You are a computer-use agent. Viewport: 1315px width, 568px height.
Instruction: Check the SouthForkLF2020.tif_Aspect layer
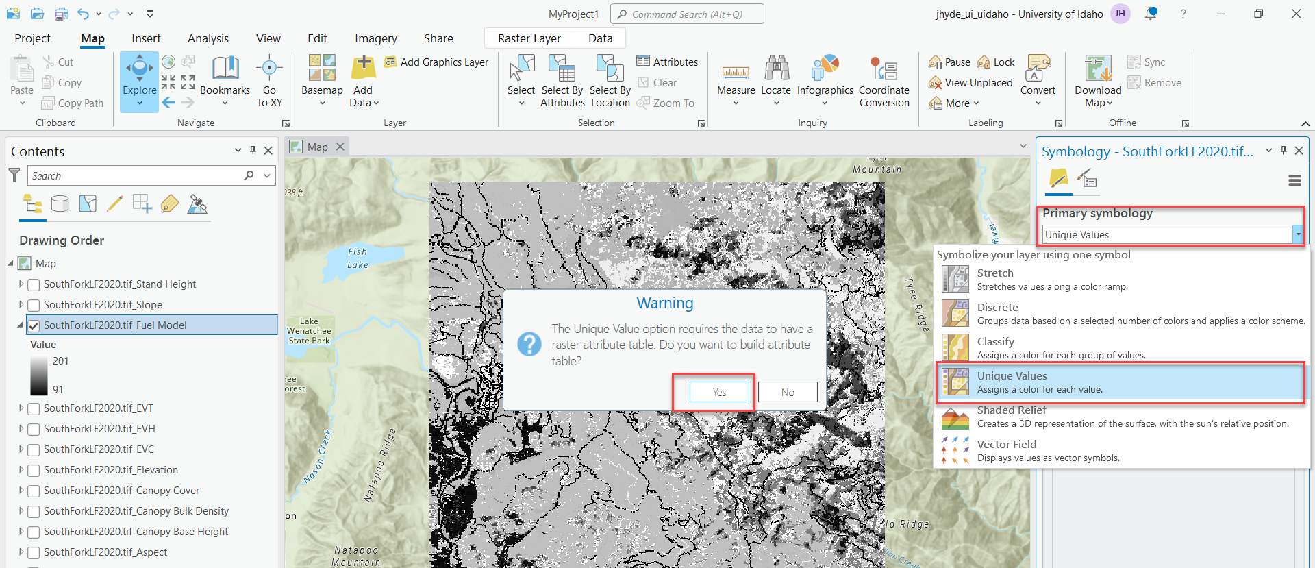pyautogui.click(x=34, y=552)
